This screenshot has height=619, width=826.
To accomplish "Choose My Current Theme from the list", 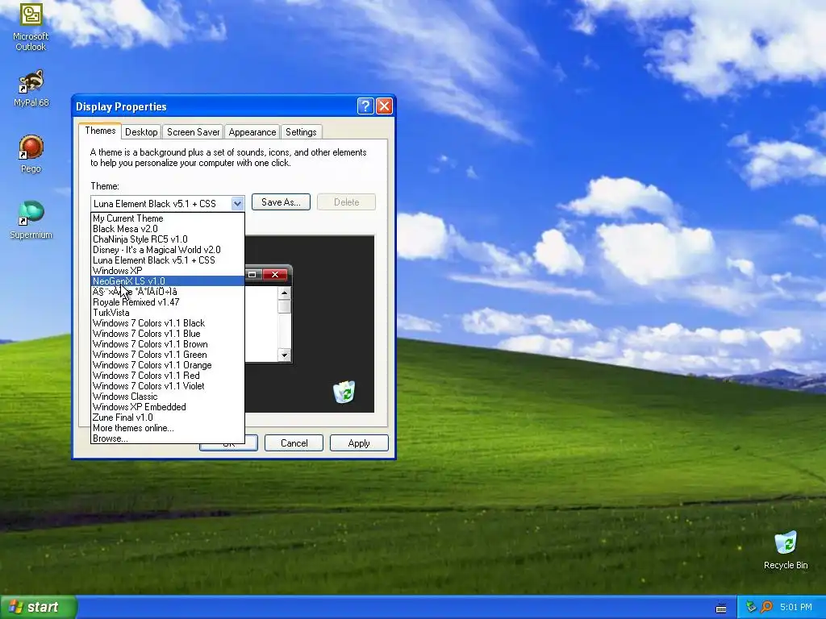I will [168, 218].
